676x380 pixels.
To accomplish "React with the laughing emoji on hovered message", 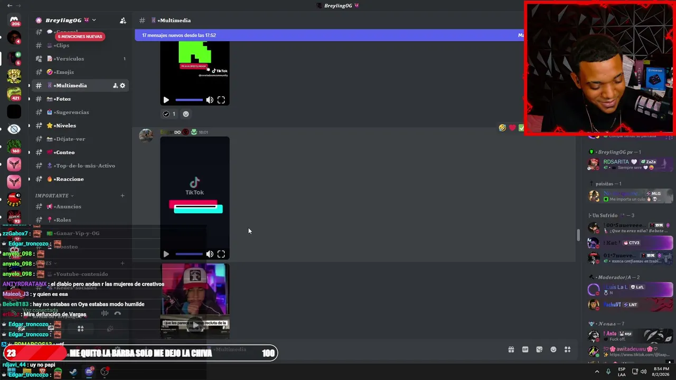I will (502, 128).
